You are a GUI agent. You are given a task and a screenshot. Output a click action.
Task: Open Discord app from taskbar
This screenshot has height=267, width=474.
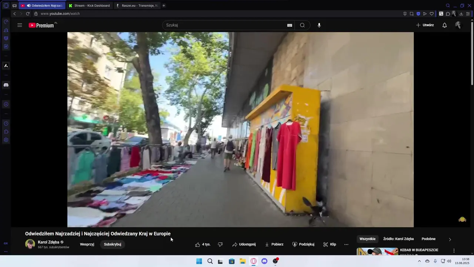[x=264, y=261]
